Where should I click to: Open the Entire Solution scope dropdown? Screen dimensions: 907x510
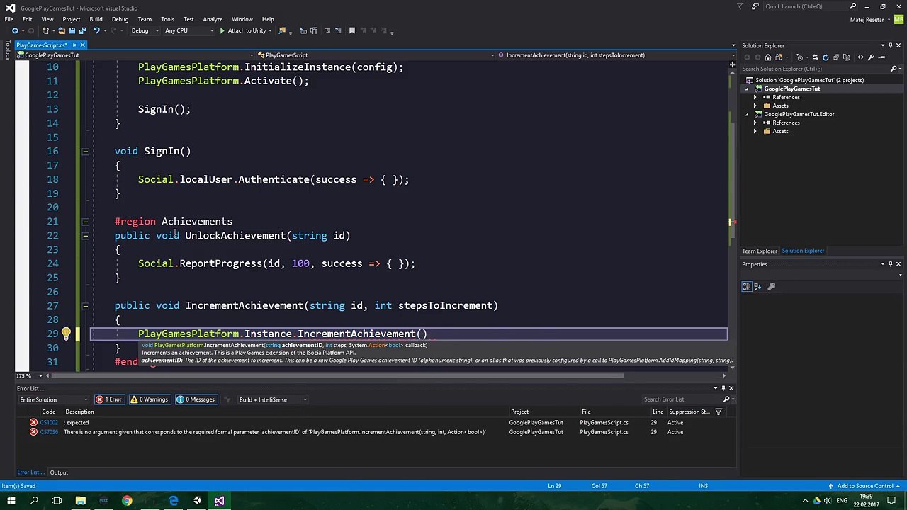53,399
